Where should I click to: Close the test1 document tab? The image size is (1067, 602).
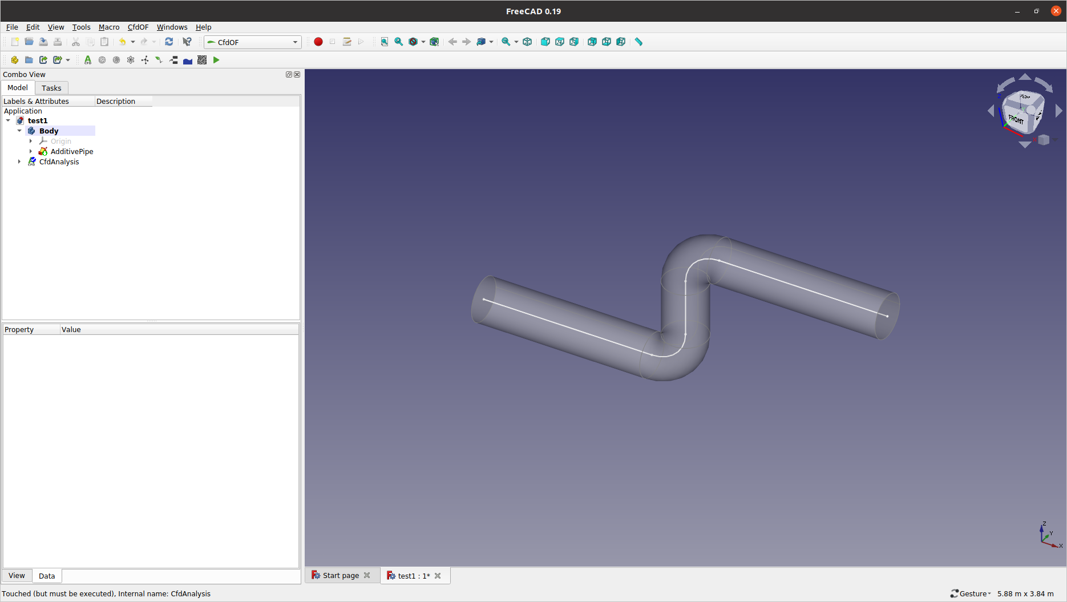click(438, 576)
